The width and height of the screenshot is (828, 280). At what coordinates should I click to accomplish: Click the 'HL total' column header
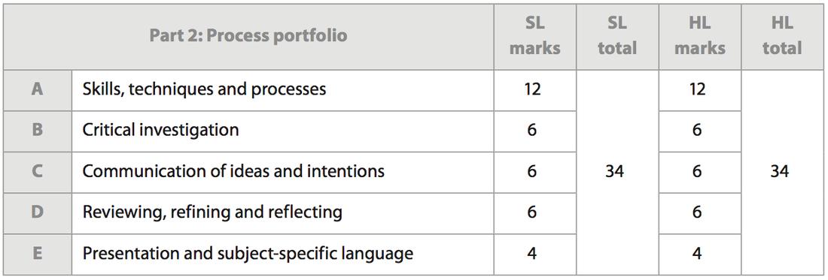tap(782, 36)
